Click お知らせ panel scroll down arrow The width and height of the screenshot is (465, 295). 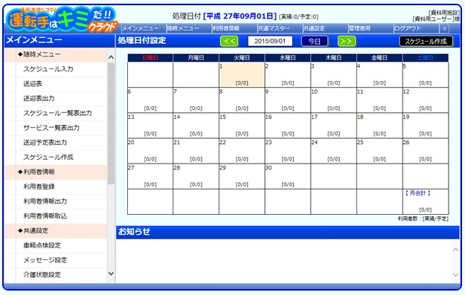pyautogui.click(x=456, y=274)
